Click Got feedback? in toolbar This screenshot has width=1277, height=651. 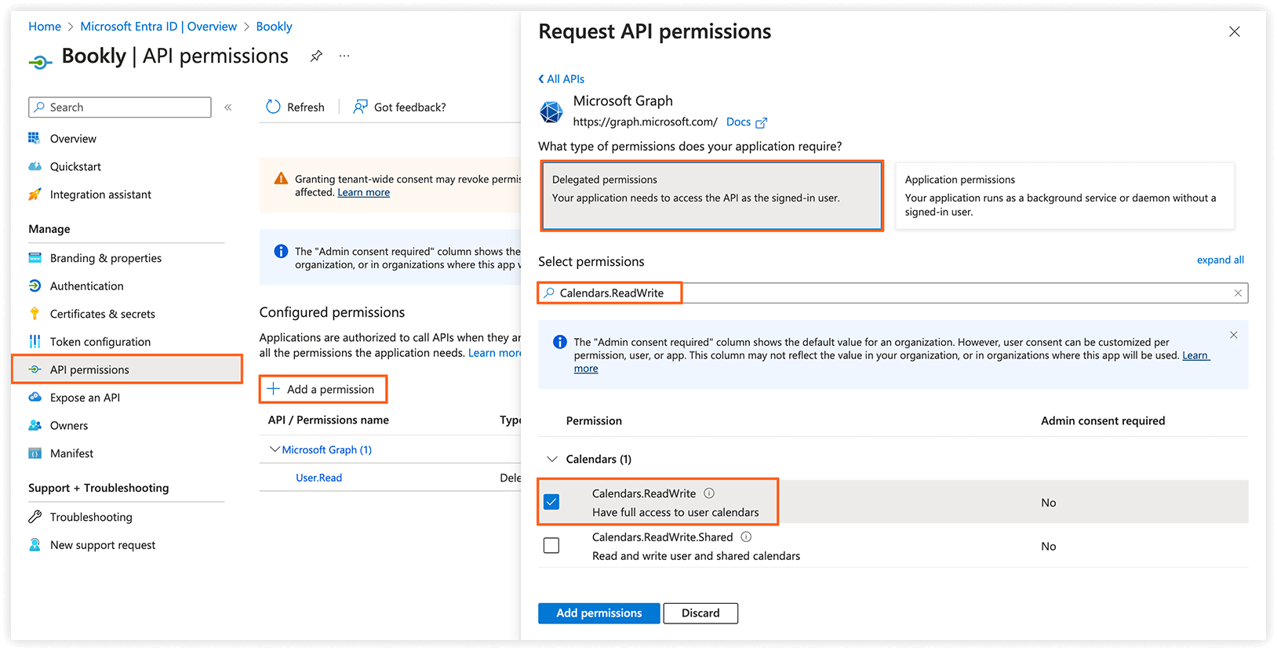(x=399, y=107)
